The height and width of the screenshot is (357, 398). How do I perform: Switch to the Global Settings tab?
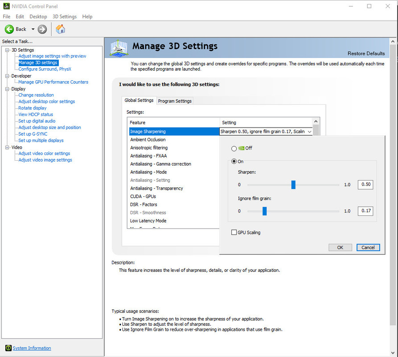point(139,100)
